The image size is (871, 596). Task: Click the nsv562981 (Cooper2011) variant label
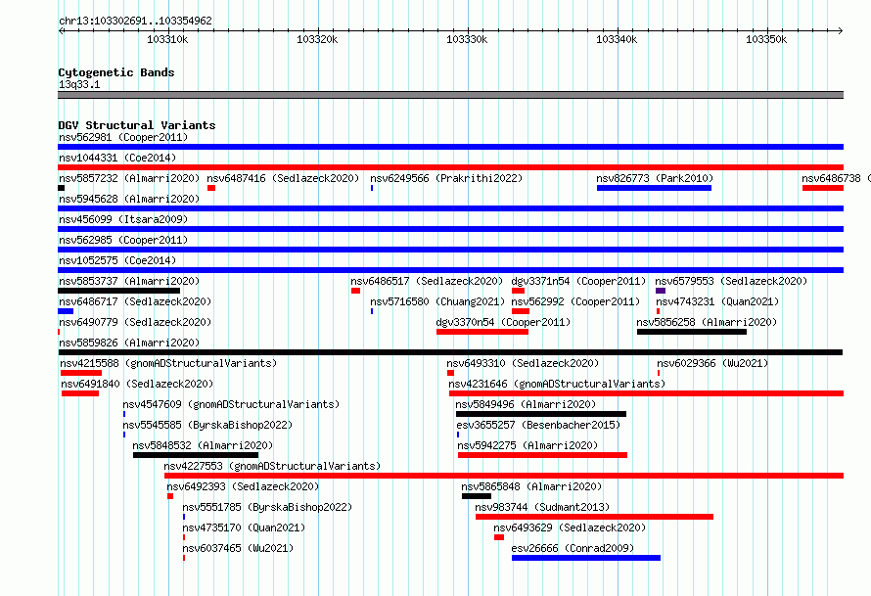coord(123,137)
